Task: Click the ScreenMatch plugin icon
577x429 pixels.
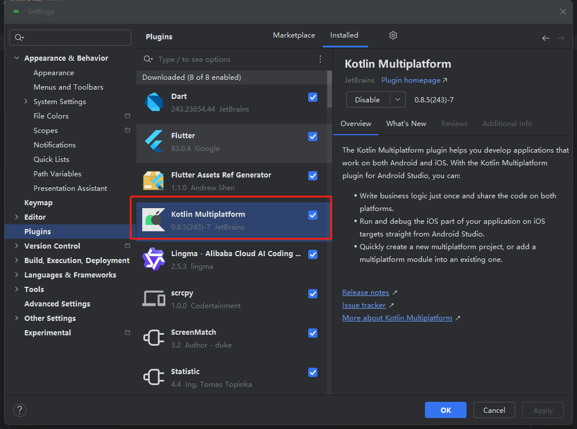Action: click(x=153, y=338)
